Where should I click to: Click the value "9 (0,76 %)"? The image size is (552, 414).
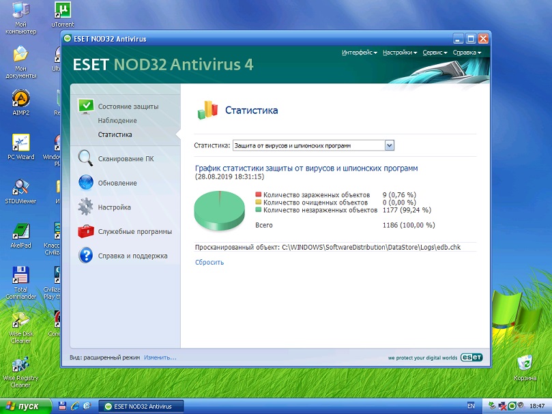[399, 194]
